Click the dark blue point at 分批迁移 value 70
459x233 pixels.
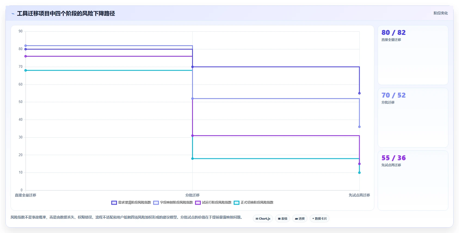click(192, 67)
